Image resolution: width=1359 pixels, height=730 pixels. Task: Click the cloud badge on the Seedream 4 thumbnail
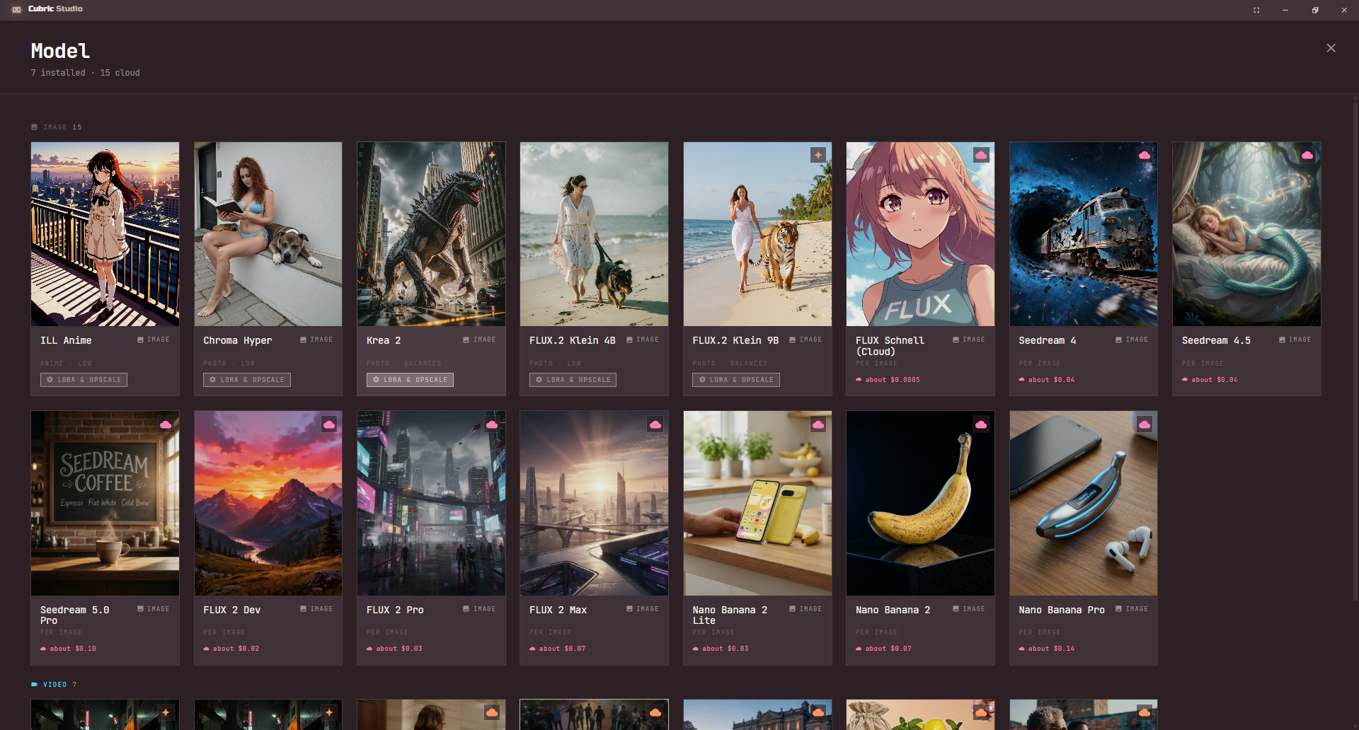(1145, 155)
